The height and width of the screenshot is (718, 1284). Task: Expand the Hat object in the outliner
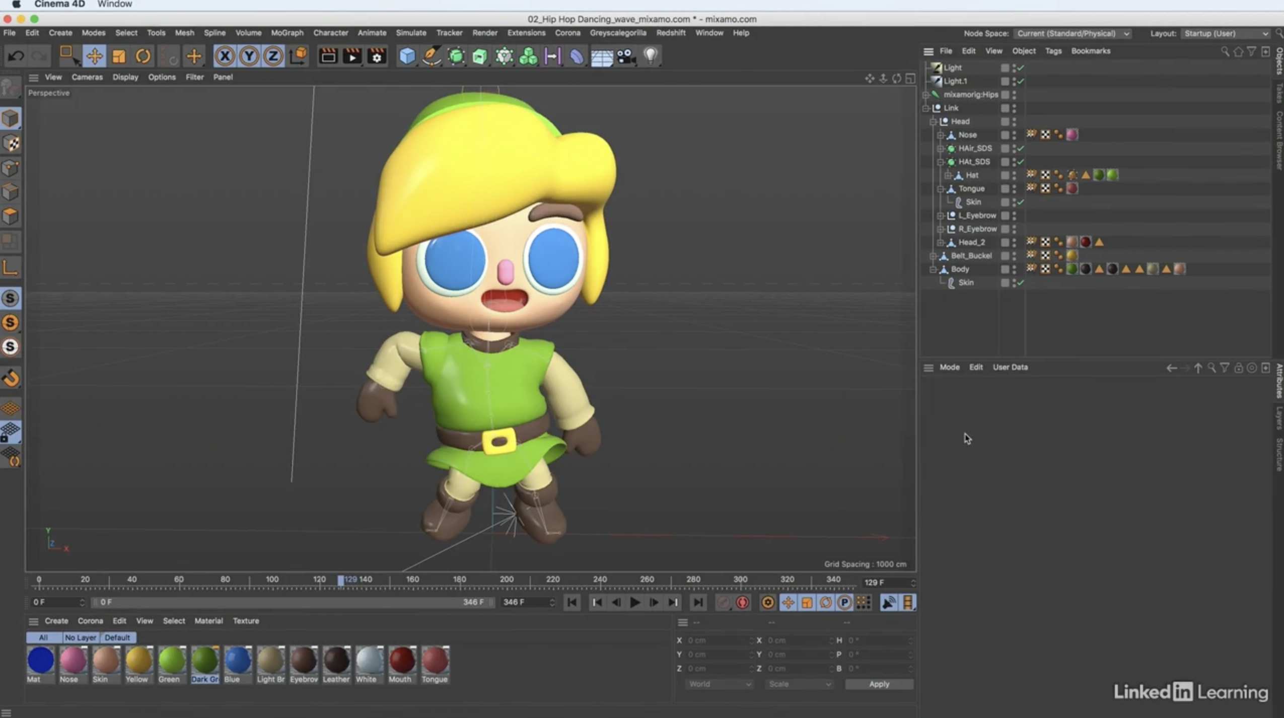click(948, 175)
